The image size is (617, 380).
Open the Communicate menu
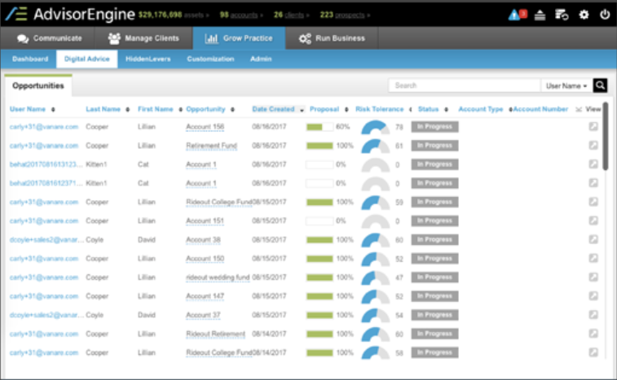pos(49,38)
